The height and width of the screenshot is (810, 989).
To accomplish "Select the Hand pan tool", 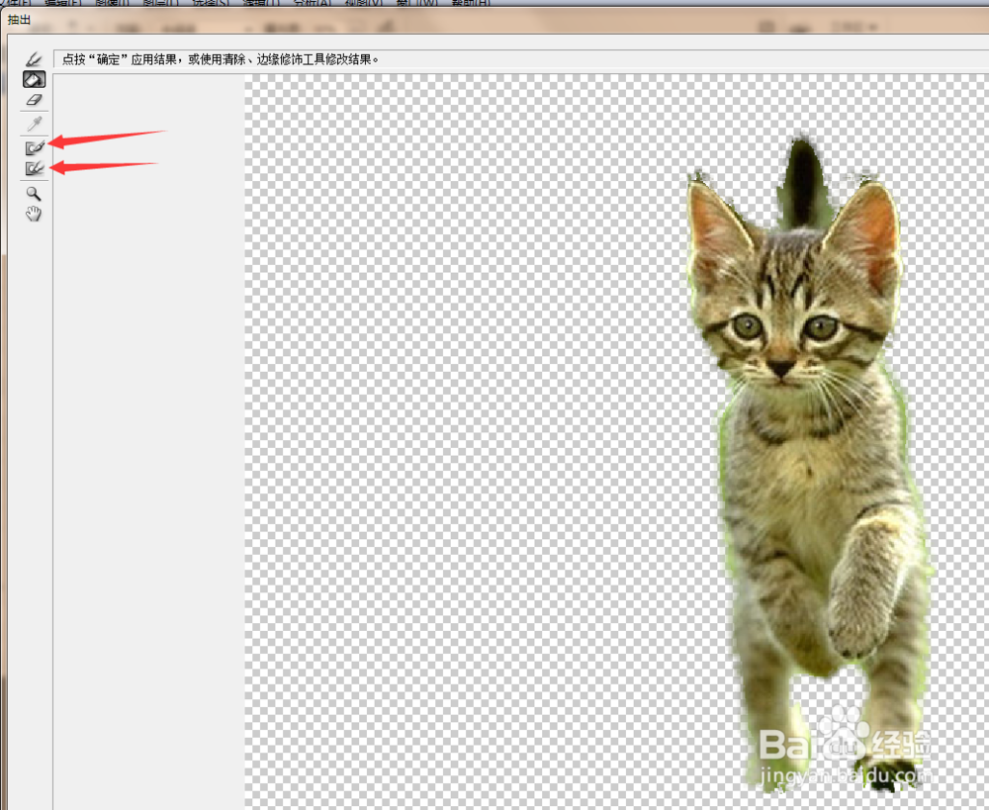I will pos(34,214).
